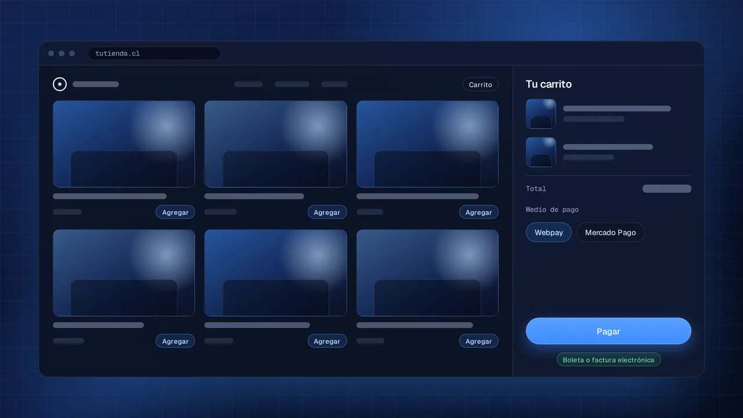Add top-row middle product with Agregar
Image resolution: width=743 pixels, height=418 pixels.
tap(327, 212)
